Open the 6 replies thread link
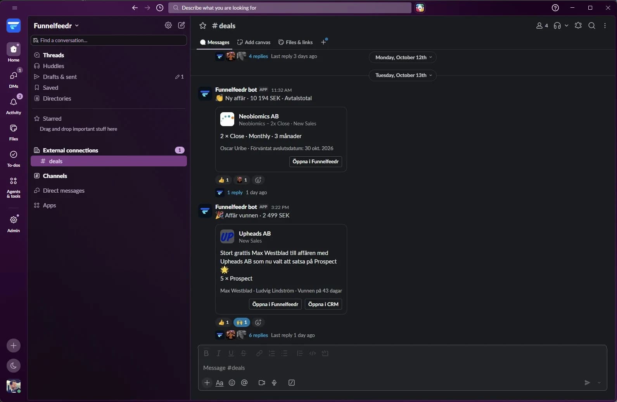This screenshot has width=617, height=402. 258,335
